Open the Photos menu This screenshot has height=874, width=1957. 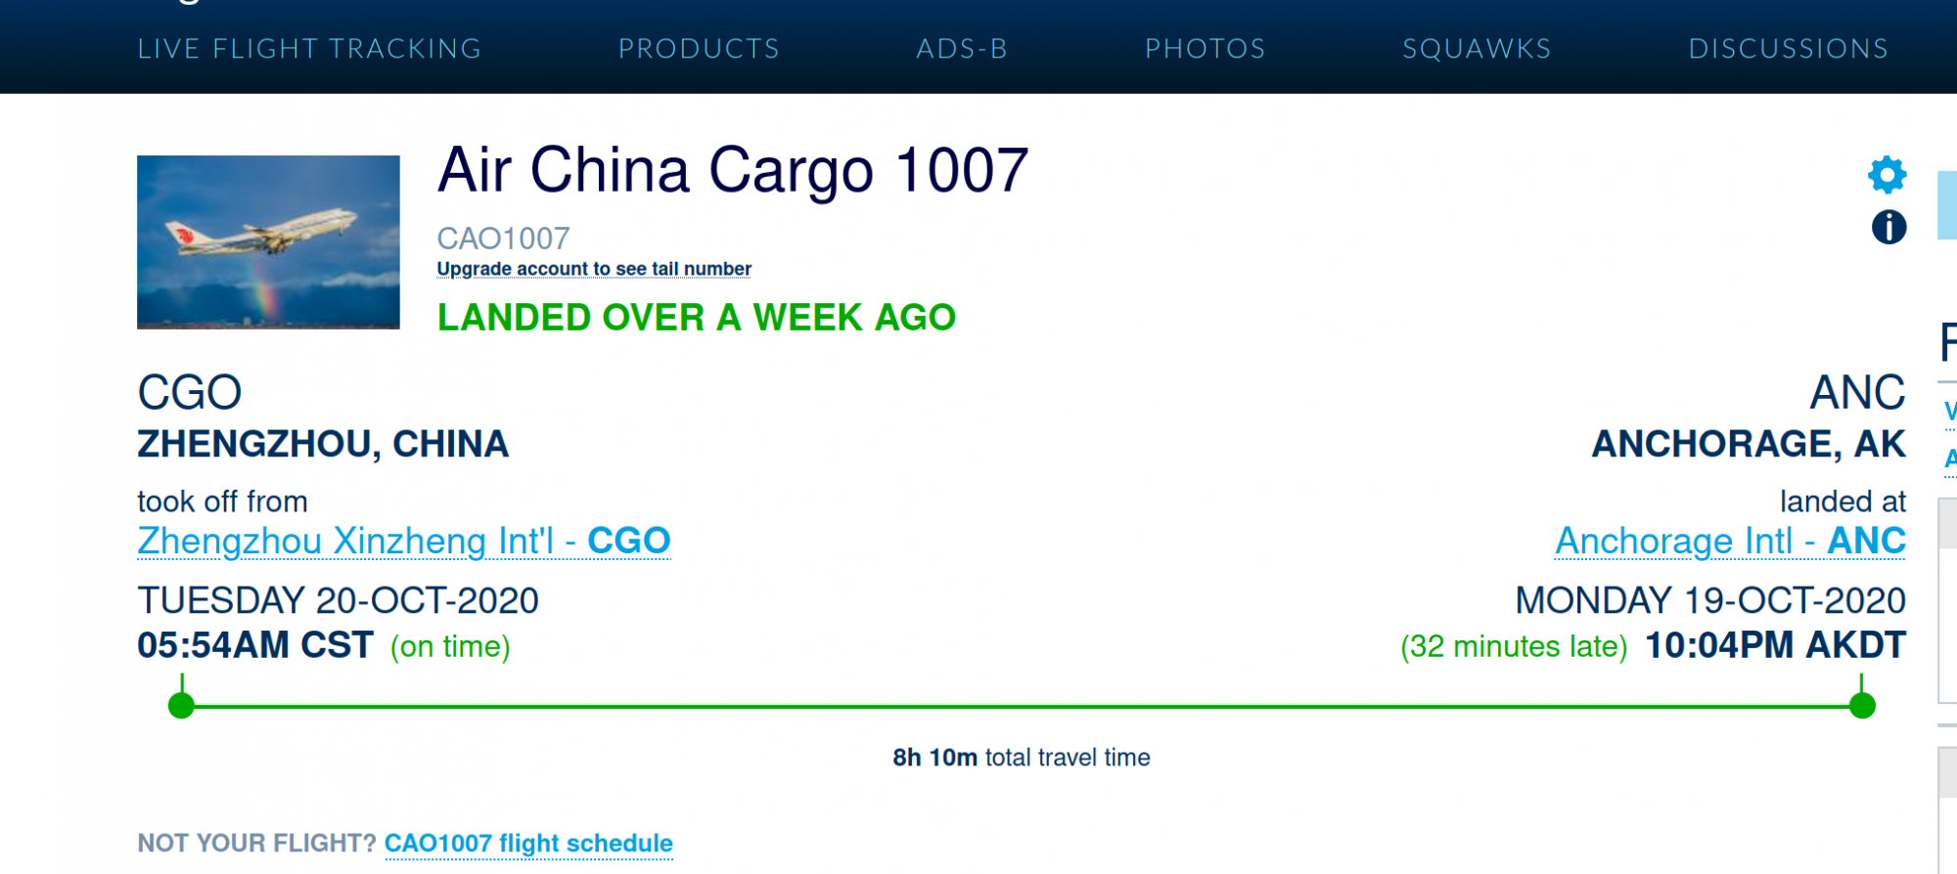(1206, 48)
